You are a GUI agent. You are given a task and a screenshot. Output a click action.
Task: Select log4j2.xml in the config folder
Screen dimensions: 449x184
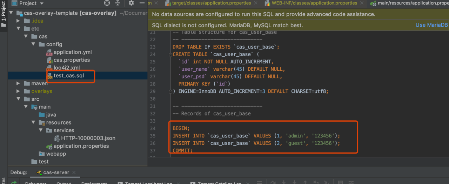[67, 68]
